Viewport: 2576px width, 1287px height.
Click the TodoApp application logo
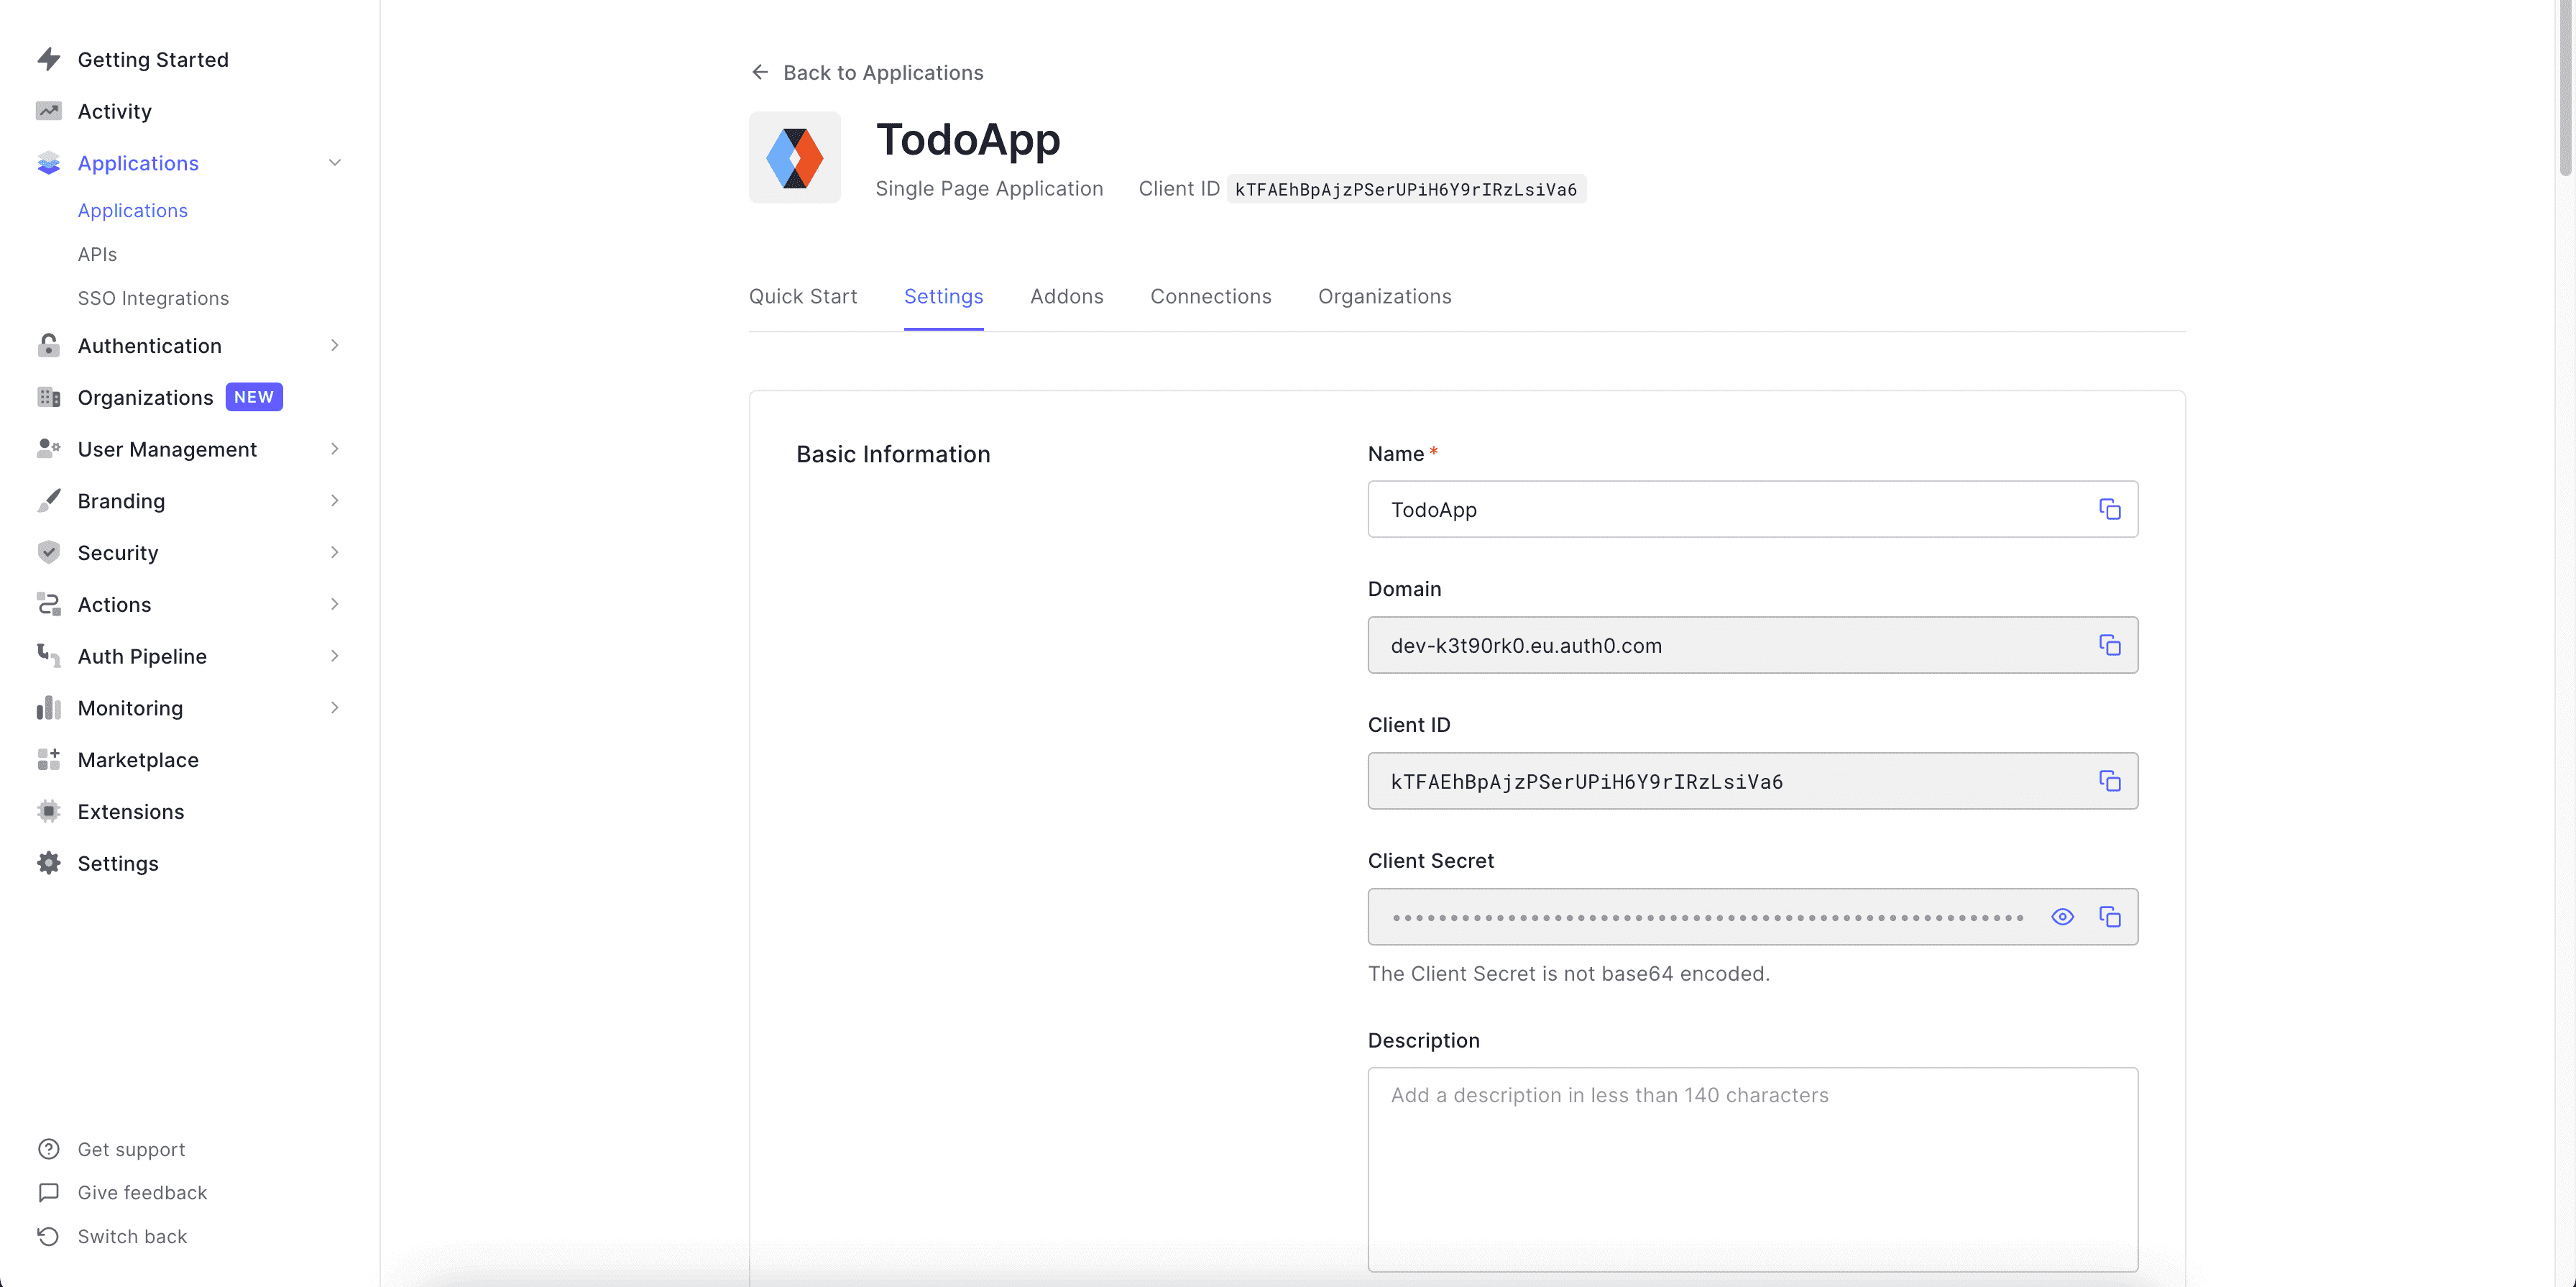click(x=794, y=158)
